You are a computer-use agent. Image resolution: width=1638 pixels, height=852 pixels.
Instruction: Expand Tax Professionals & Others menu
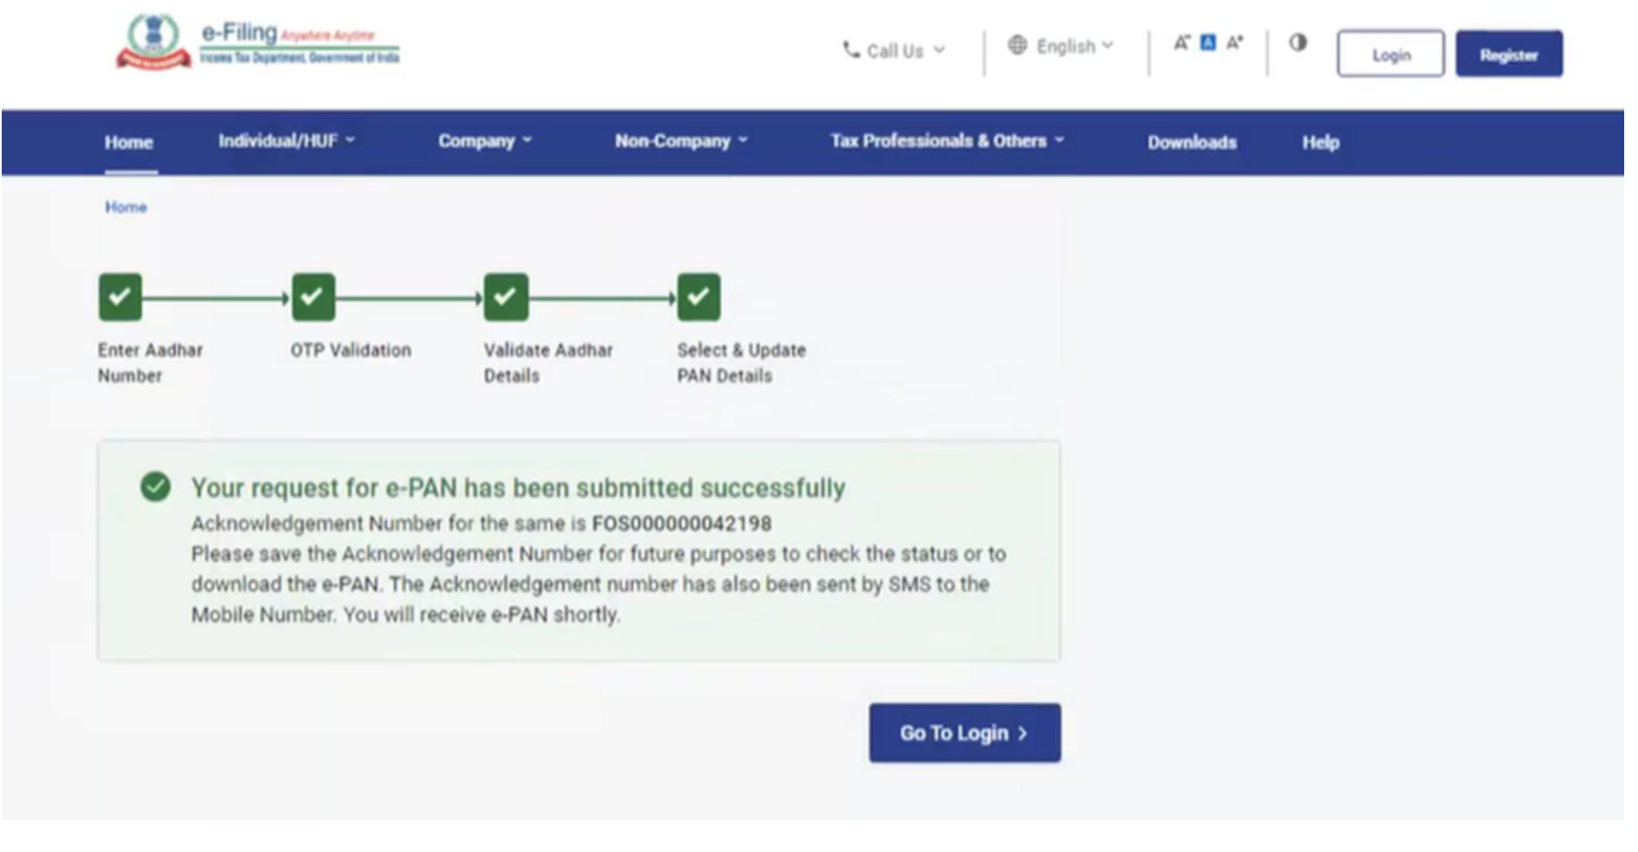pyautogui.click(x=948, y=141)
